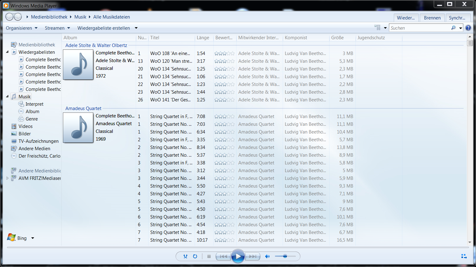Image resolution: width=476 pixels, height=267 pixels.
Task: Click Musik in the breadcrumb
Action: click(x=80, y=17)
